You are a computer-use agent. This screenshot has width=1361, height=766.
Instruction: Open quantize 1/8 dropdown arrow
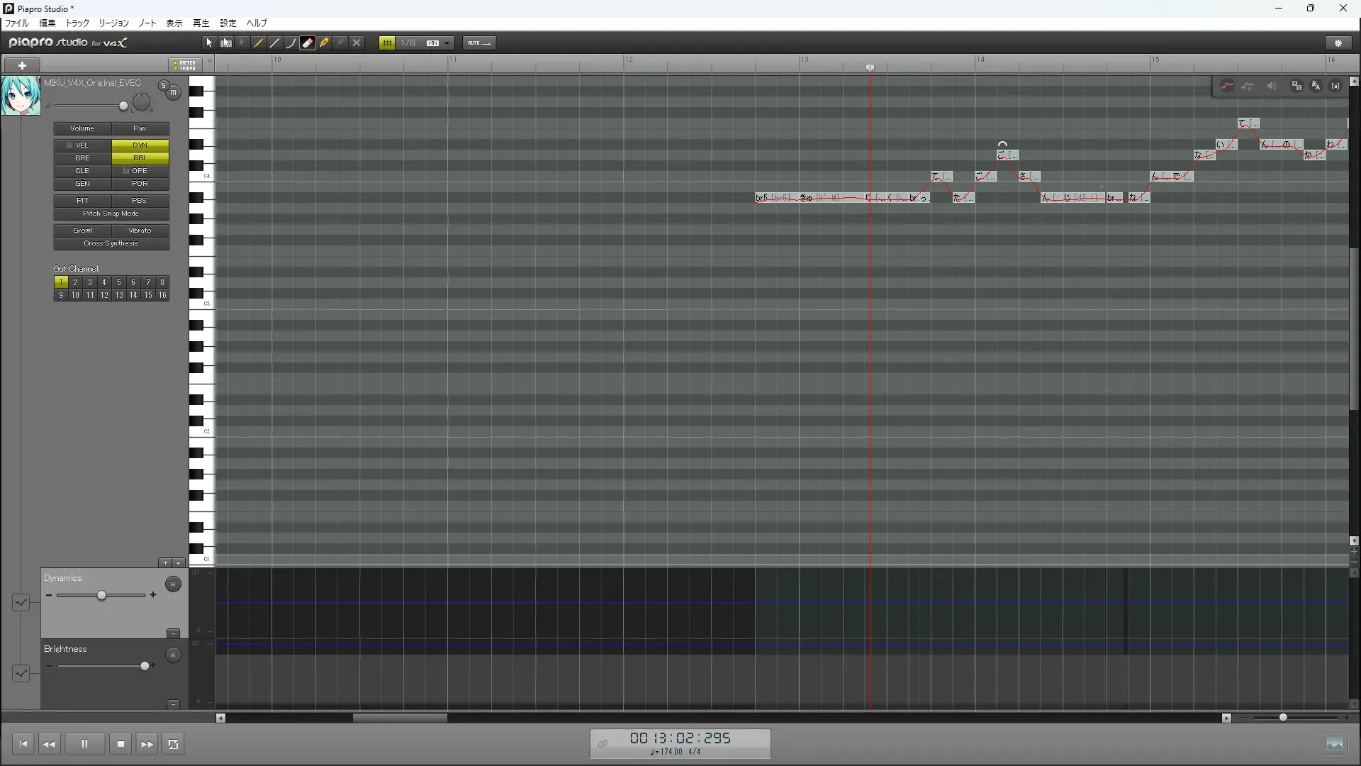click(447, 43)
